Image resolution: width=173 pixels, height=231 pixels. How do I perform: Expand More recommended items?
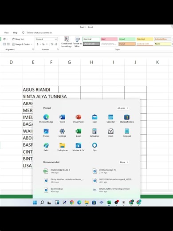tap(124, 162)
